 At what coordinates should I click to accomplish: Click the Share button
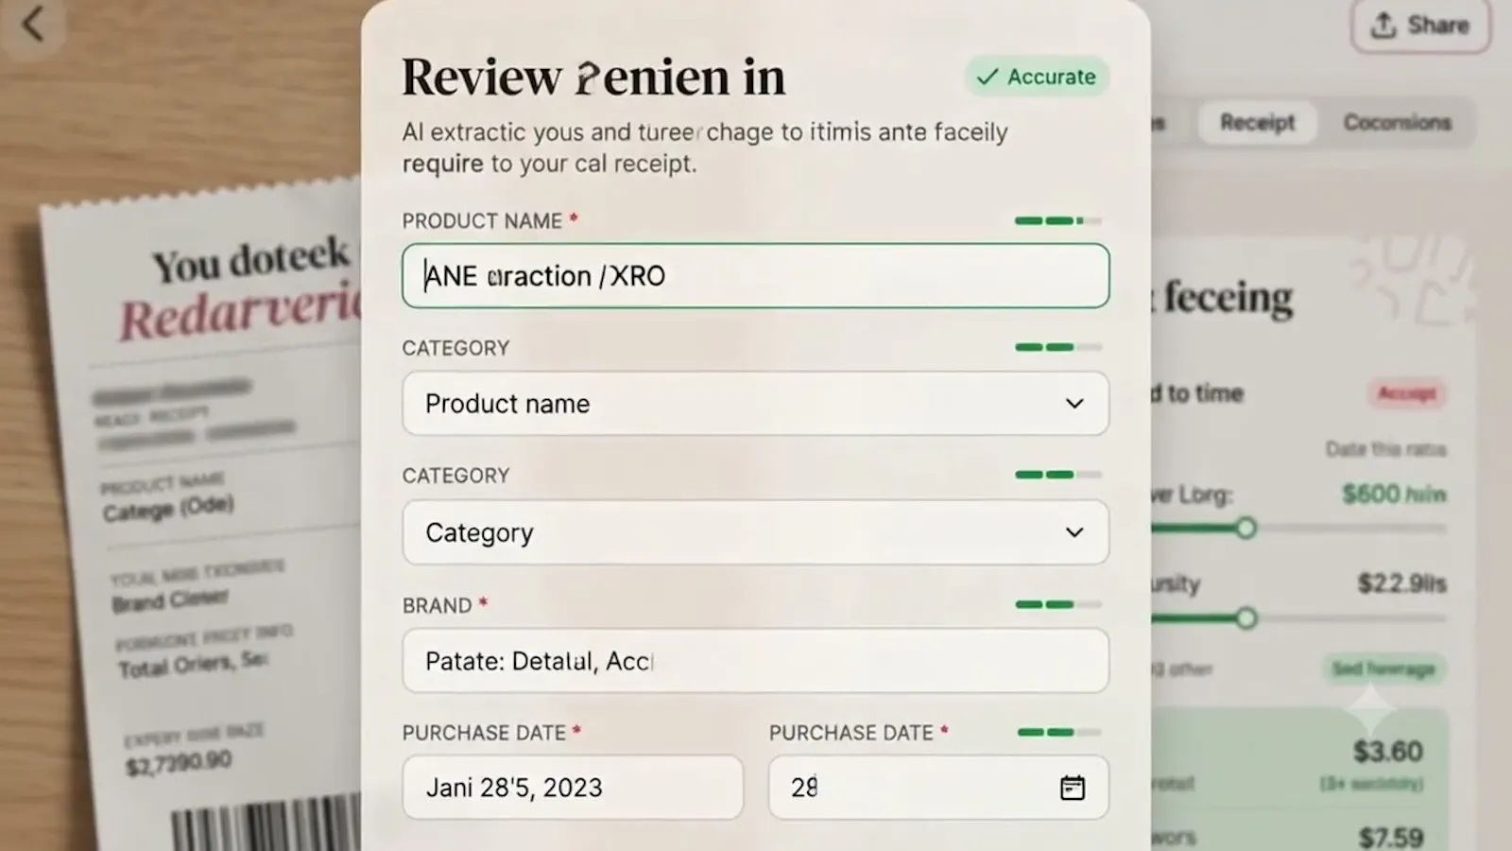(1420, 26)
